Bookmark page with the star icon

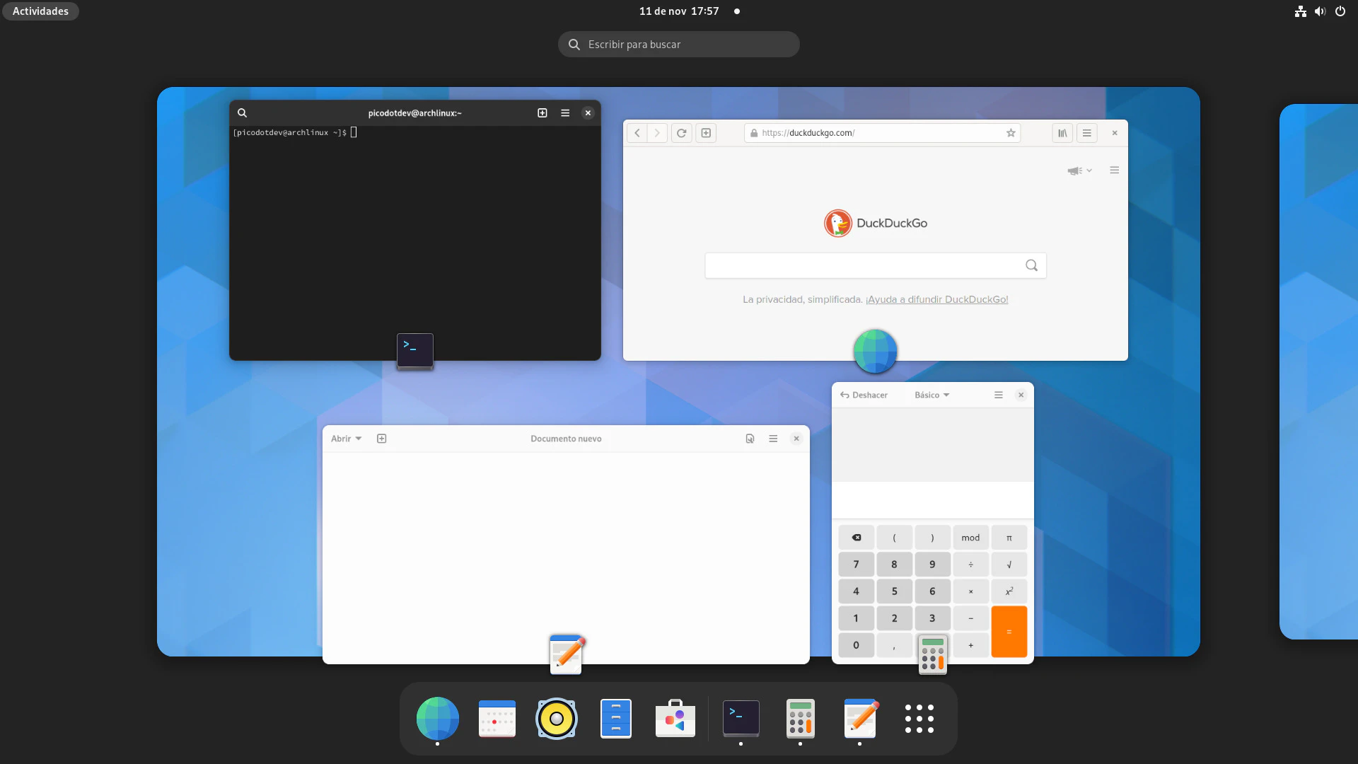pyautogui.click(x=1011, y=133)
